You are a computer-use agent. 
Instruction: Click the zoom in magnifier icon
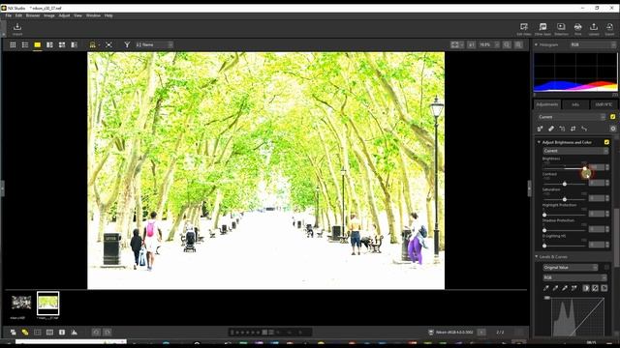tap(518, 45)
